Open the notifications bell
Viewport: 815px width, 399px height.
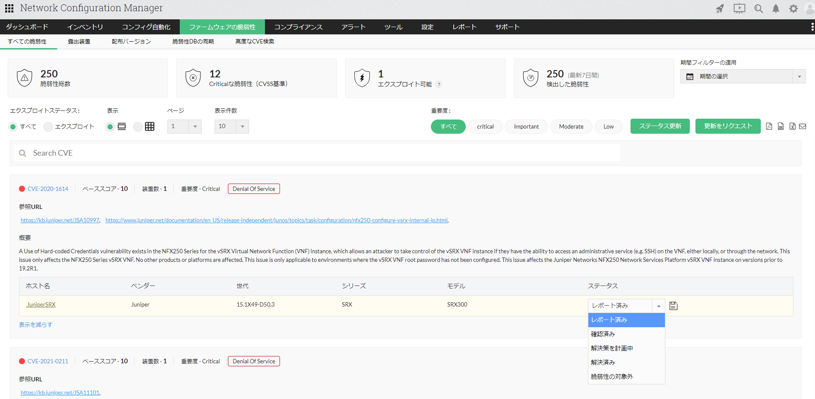(776, 9)
